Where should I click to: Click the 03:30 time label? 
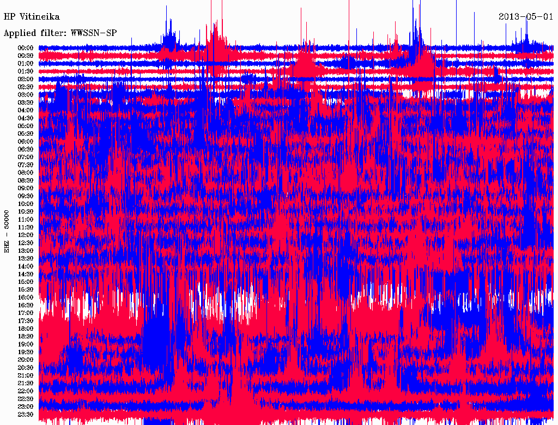(26, 102)
